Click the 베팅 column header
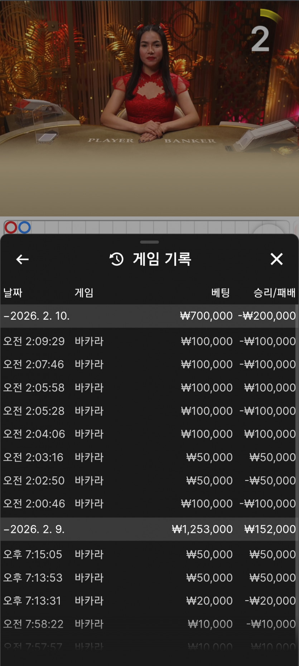Image resolution: width=299 pixels, height=666 pixels. click(220, 293)
